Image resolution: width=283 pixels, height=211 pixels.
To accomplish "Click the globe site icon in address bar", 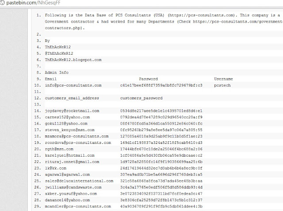I will [2, 3].
